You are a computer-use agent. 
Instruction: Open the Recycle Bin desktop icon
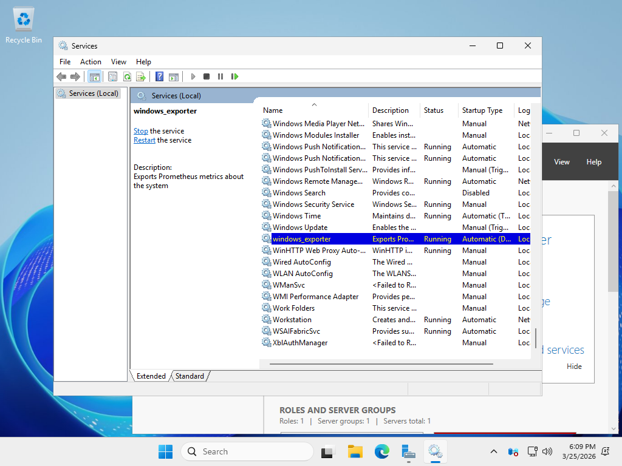(x=24, y=24)
